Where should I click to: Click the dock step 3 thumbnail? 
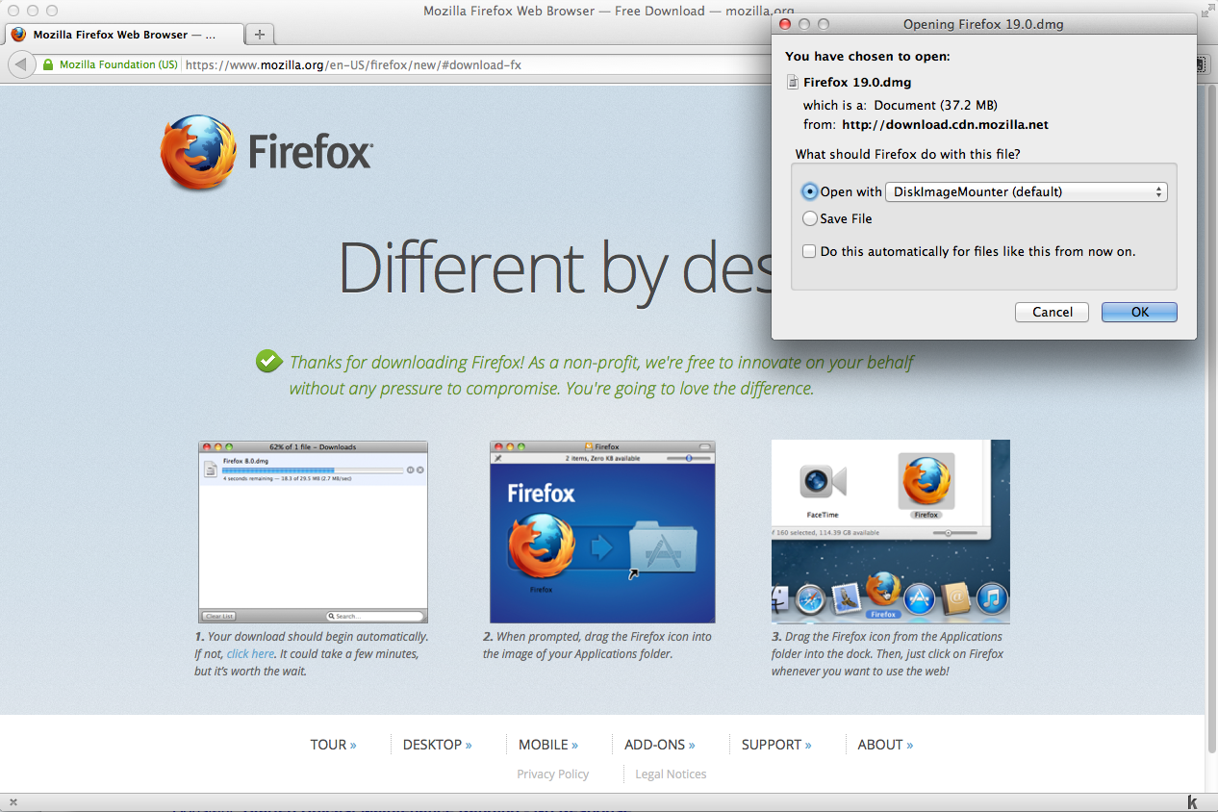(x=891, y=532)
